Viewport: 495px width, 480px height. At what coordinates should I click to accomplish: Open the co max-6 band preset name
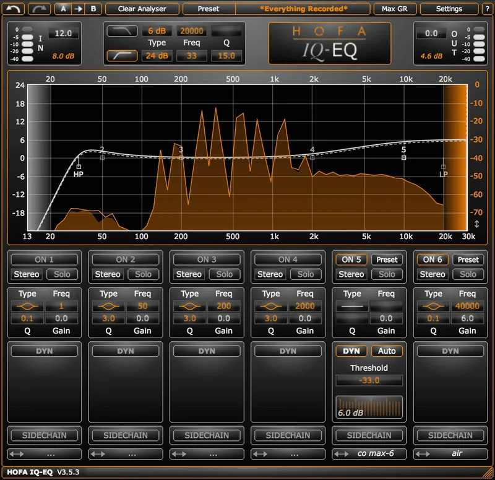pyautogui.click(x=376, y=453)
